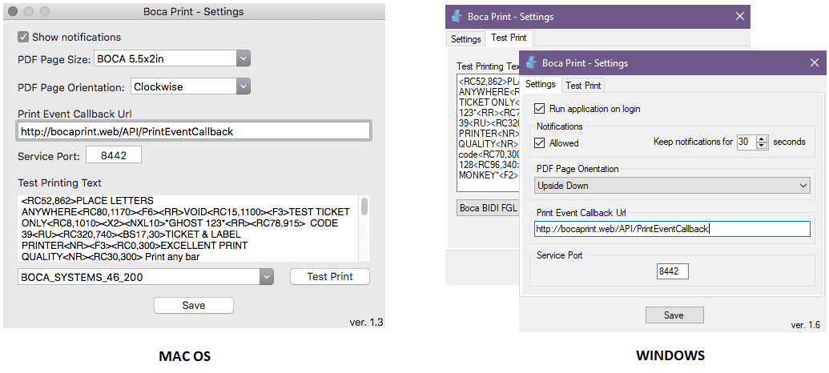The width and height of the screenshot is (829, 373).
Task: Click Save button in Mac window
Action: [194, 306]
